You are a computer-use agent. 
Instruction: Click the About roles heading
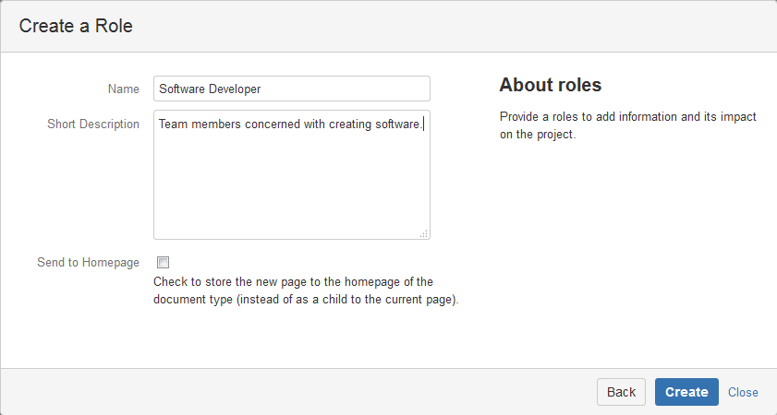click(x=550, y=85)
